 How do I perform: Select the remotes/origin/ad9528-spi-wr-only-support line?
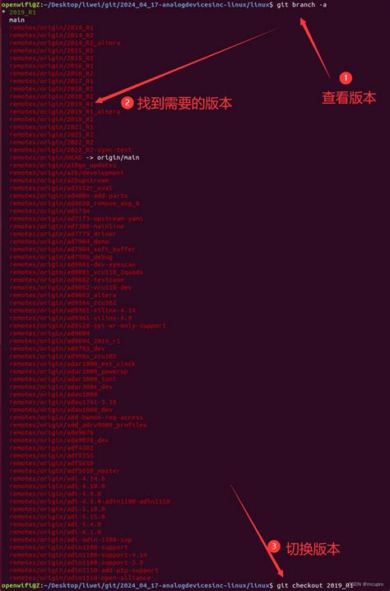tap(88, 326)
